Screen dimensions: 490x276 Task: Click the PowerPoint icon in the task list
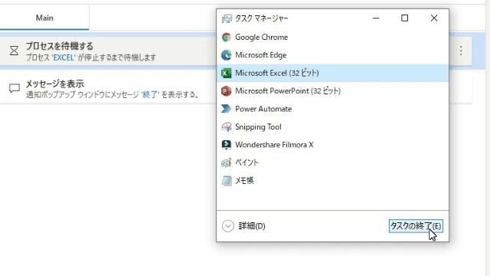tap(227, 91)
